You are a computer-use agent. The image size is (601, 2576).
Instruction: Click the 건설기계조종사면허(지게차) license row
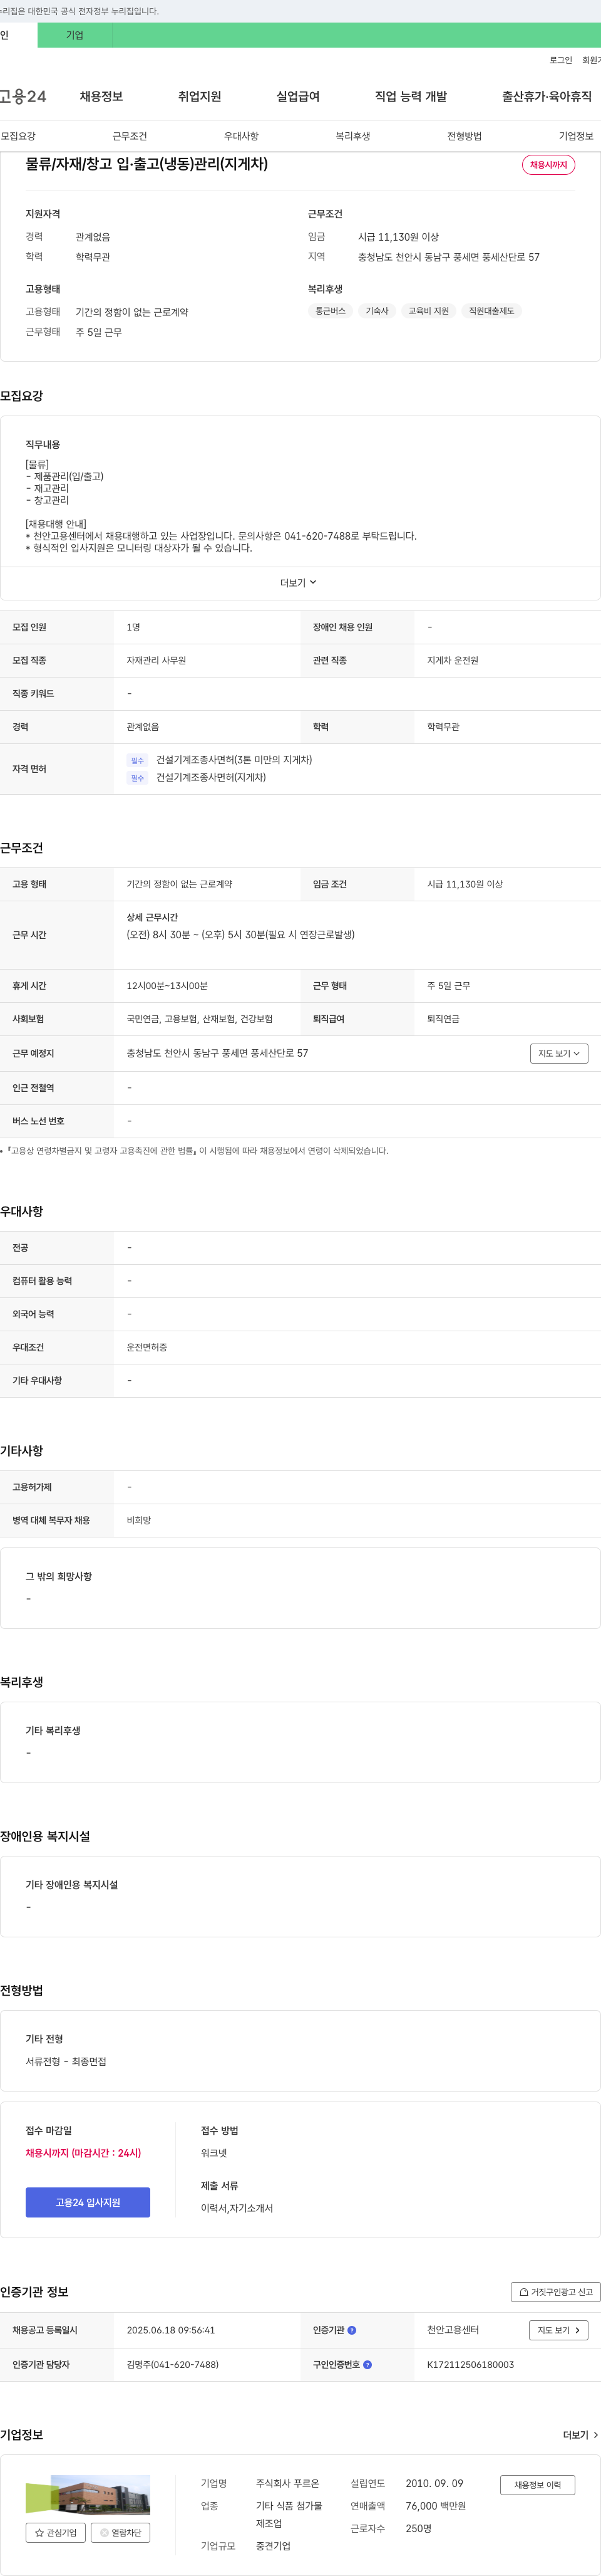pyautogui.click(x=210, y=777)
